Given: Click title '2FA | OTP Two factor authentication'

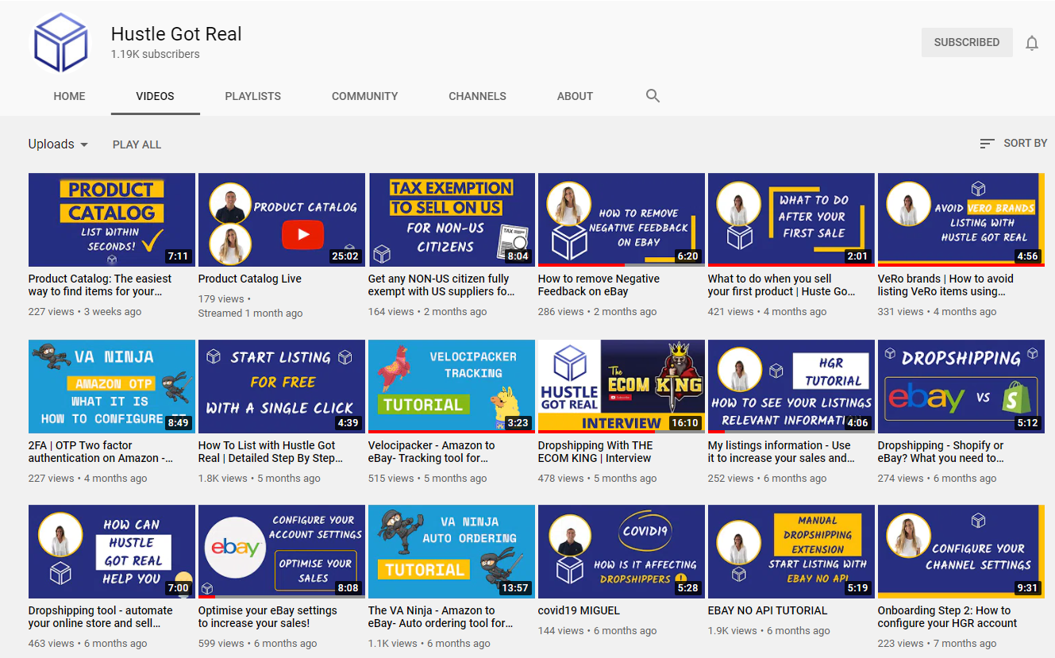Looking at the screenshot, I should (101, 452).
